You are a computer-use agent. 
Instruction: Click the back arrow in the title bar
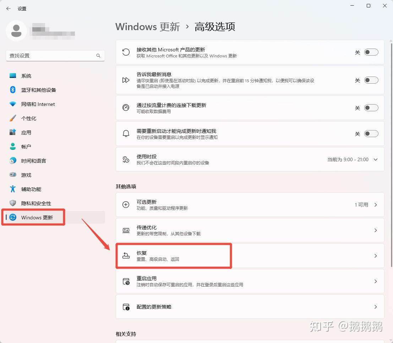(9, 9)
